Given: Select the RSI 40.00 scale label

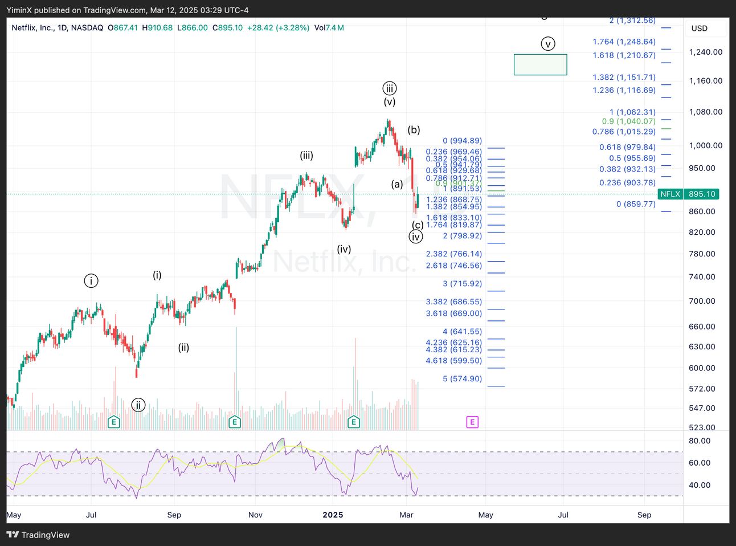Looking at the screenshot, I should (x=700, y=485).
